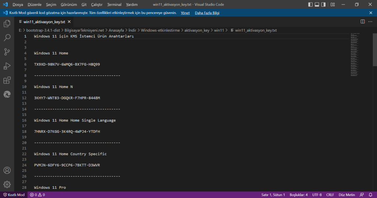Viewport: 377px width, 198px height.
Task: Click the Kısıtlı Mod shield status item
Action: point(14,195)
